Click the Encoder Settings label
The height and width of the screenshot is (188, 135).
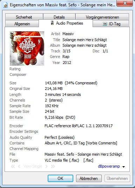click(x=24, y=131)
